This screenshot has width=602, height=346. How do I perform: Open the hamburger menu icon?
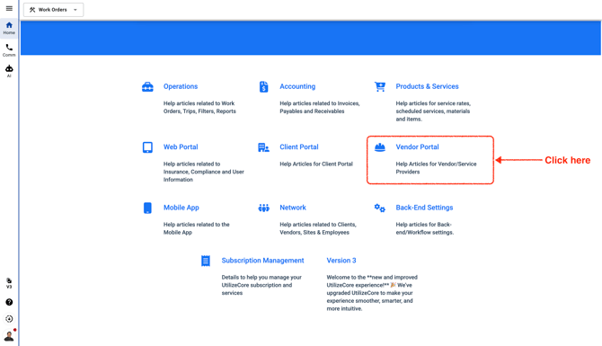pyautogui.click(x=9, y=8)
